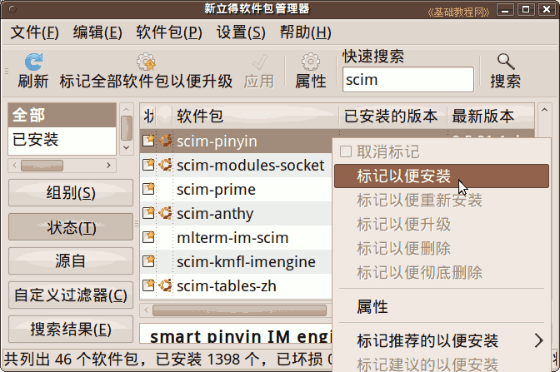Click Ubuntu support icon beside scim-modules-socket
This screenshot has height=372, width=560.
pos(165,165)
